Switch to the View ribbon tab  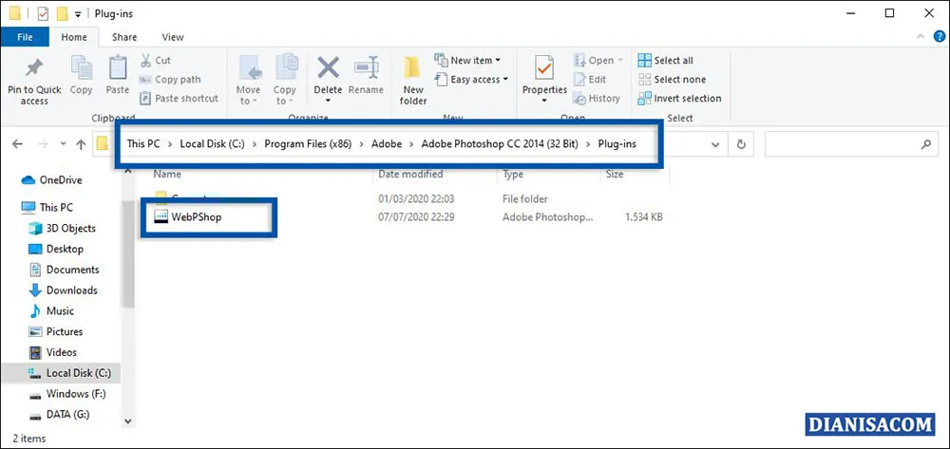point(173,37)
